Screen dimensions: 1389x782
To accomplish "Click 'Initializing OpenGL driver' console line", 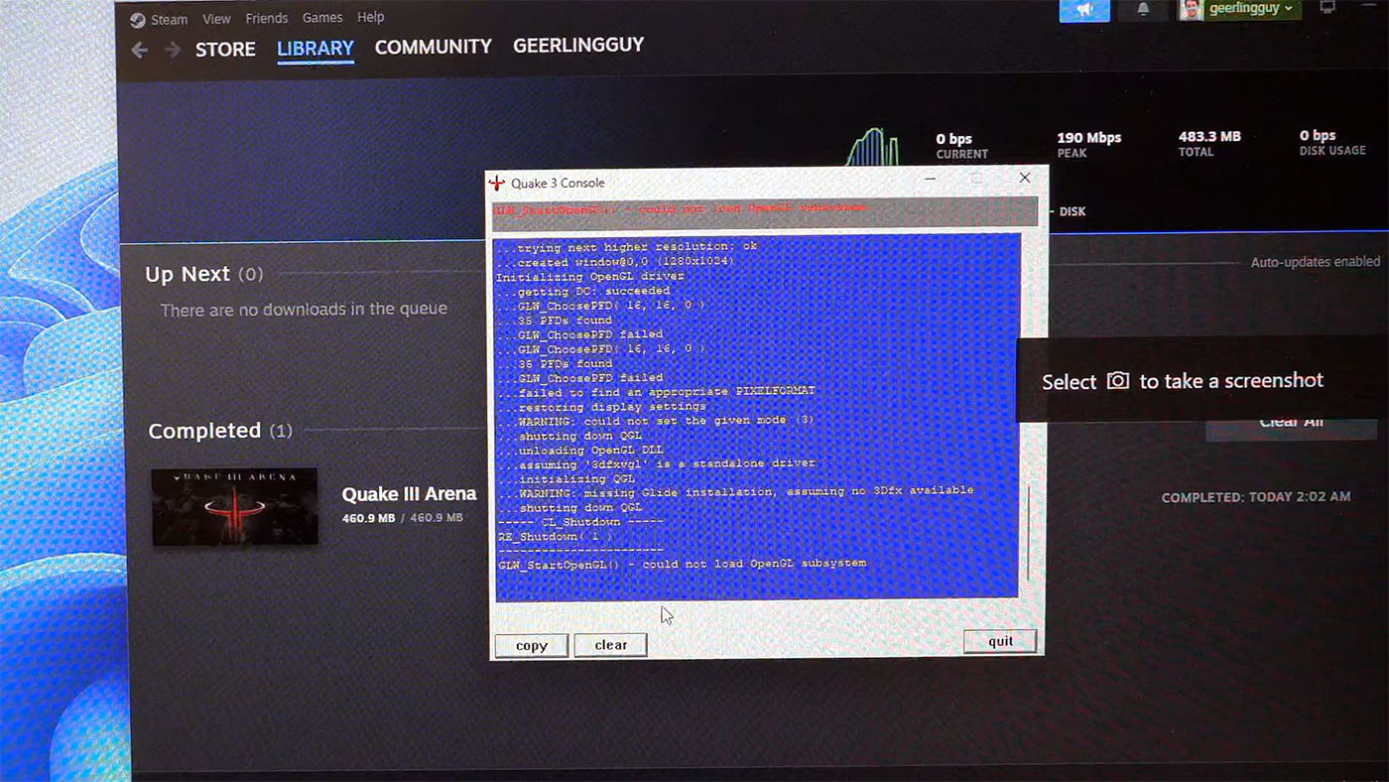I will [590, 276].
